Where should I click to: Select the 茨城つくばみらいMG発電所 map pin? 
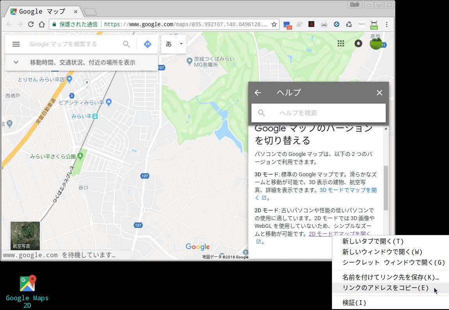click(x=189, y=61)
